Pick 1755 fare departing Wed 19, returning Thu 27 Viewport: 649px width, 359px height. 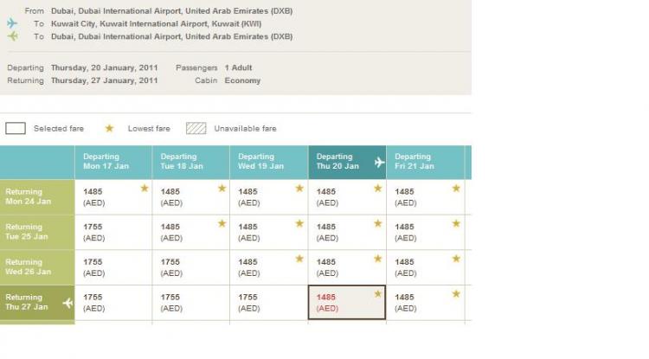pos(268,303)
